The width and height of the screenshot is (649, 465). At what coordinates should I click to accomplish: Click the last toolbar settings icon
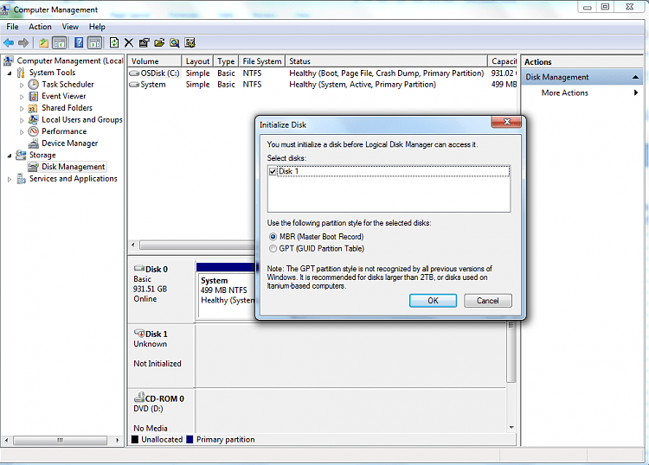point(190,42)
